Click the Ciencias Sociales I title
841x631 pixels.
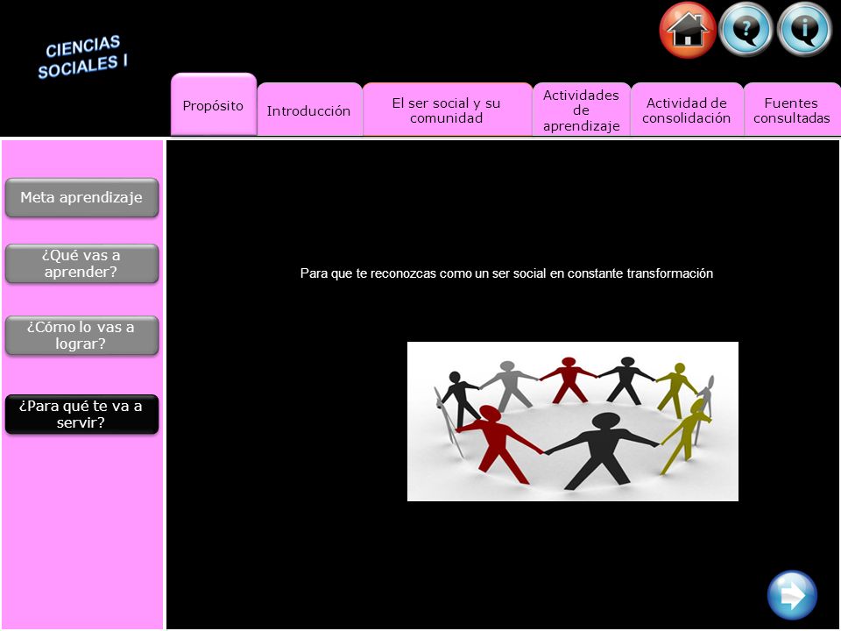tap(82, 57)
